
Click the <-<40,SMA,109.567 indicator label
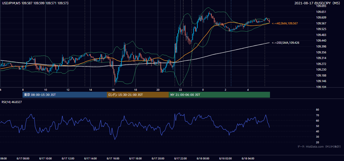[285, 24]
